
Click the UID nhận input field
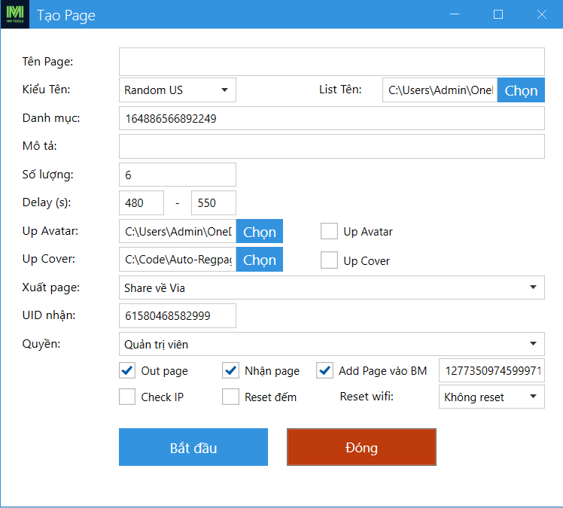point(178,315)
